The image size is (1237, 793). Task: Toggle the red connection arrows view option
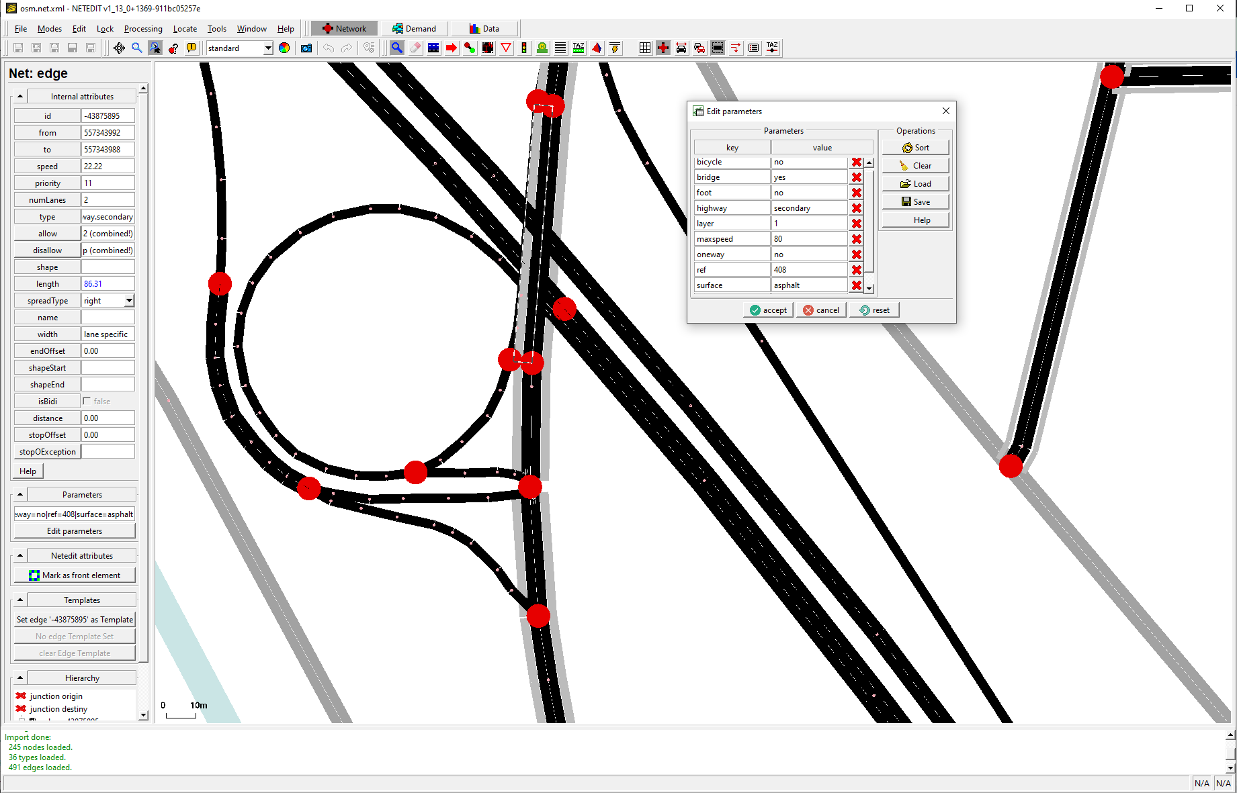(x=736, y=48)
